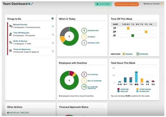Image resolution: width=166 pixels, height=117 pixels.
Task: Click the W-3 bar in hours chart
Action: click(x=136, y=77)
